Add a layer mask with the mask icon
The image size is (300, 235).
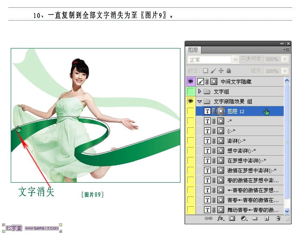pyautogui.click(x=232, y=218)
